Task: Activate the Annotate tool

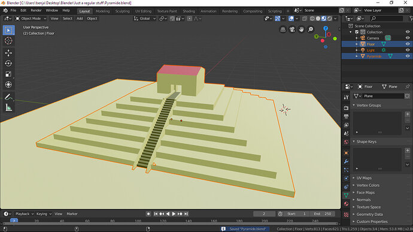Action: coord(8,97)
